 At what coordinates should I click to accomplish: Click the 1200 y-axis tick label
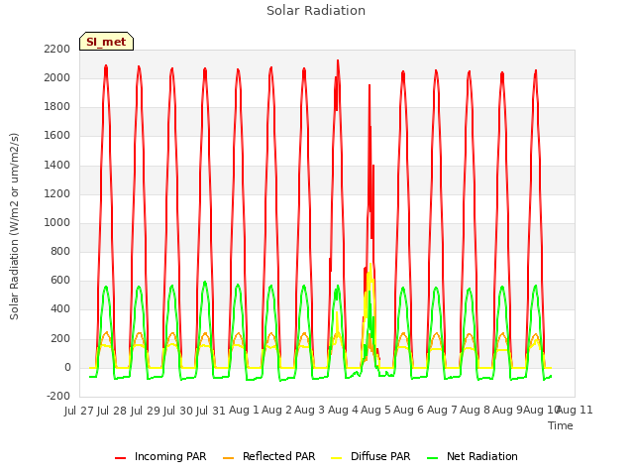[x=57, y=194]
